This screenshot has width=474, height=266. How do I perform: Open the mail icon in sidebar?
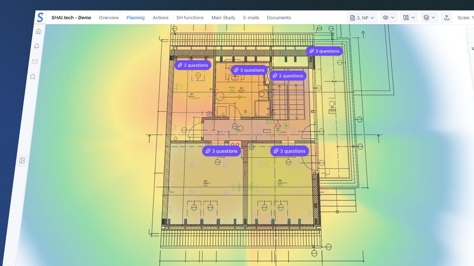[x=35, y=61]
